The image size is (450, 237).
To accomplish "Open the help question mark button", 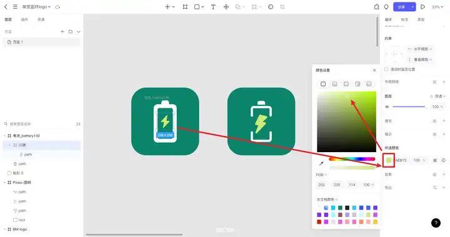I will 436,223.
